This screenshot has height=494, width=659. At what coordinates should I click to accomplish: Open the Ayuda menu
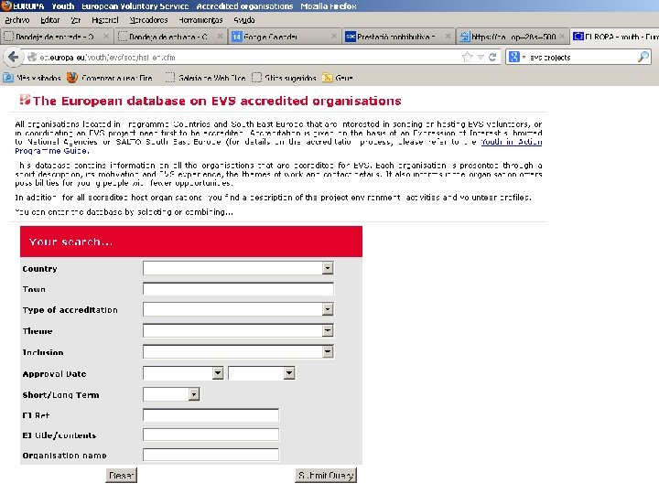tap(244, 20)
